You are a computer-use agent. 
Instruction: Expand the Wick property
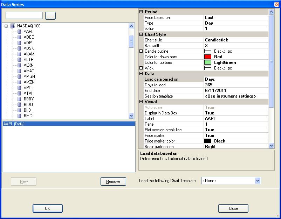(141, 68)
